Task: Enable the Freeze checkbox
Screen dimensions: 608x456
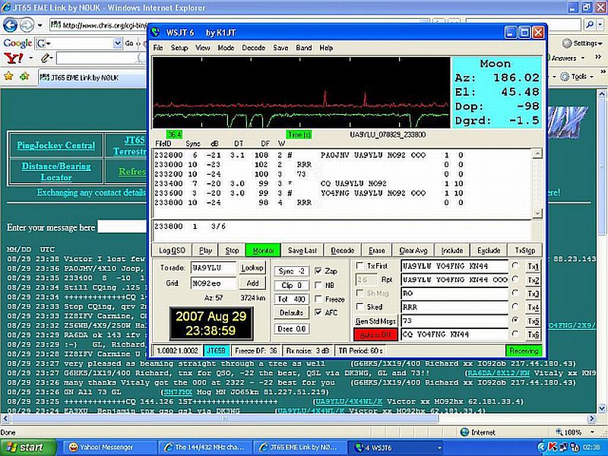Action: click(x=318, y=299)
